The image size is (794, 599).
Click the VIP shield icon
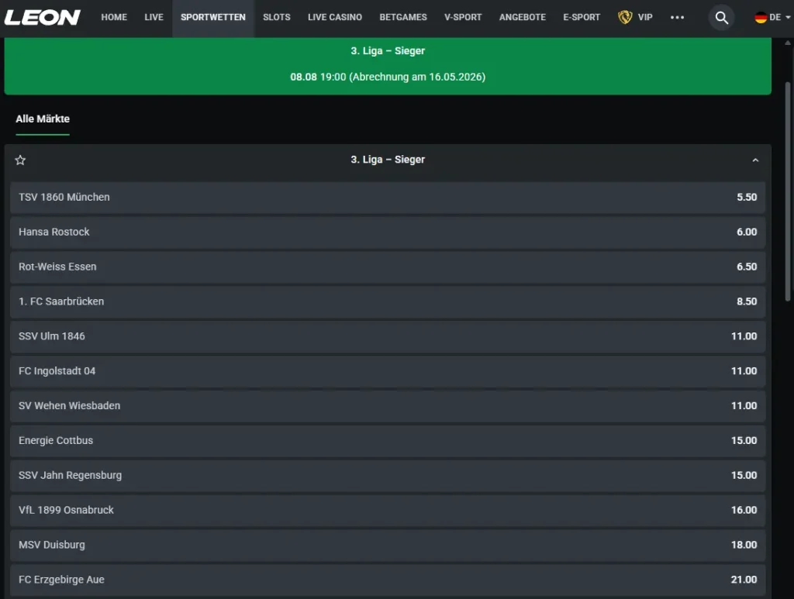(625, 17)
